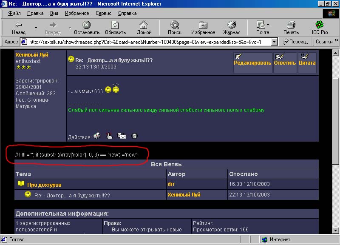This screenshot has width=340, height=245.
Task: Go to the home page via Домой
Action: pyautogui.click(x=144, y=28)
